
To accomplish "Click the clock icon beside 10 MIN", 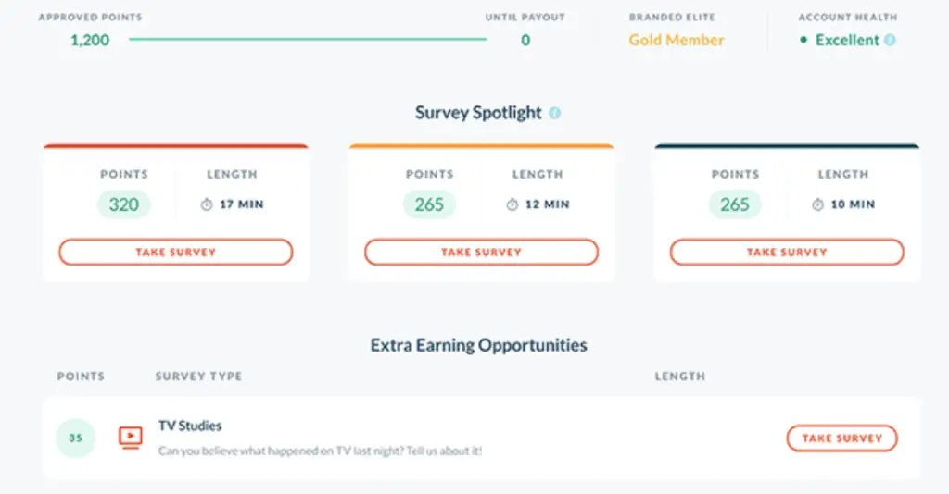I will pyautogui.click(x=817, y=204).
